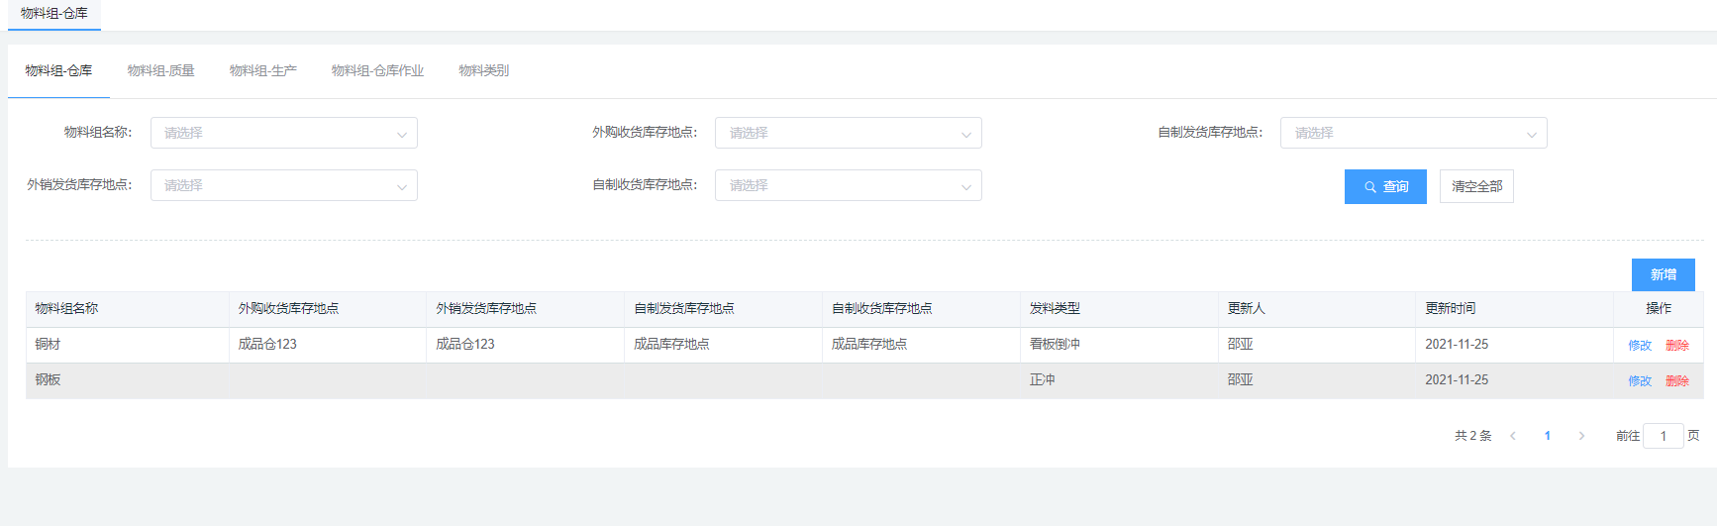This screenshot has width=1717, height=526.
Task: Open the 自制收货库存地点 dropdown
Action: point(848,185)
